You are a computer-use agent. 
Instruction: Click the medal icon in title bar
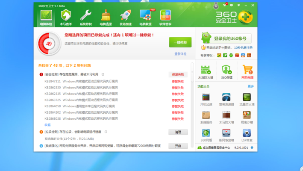coord(216,6)
